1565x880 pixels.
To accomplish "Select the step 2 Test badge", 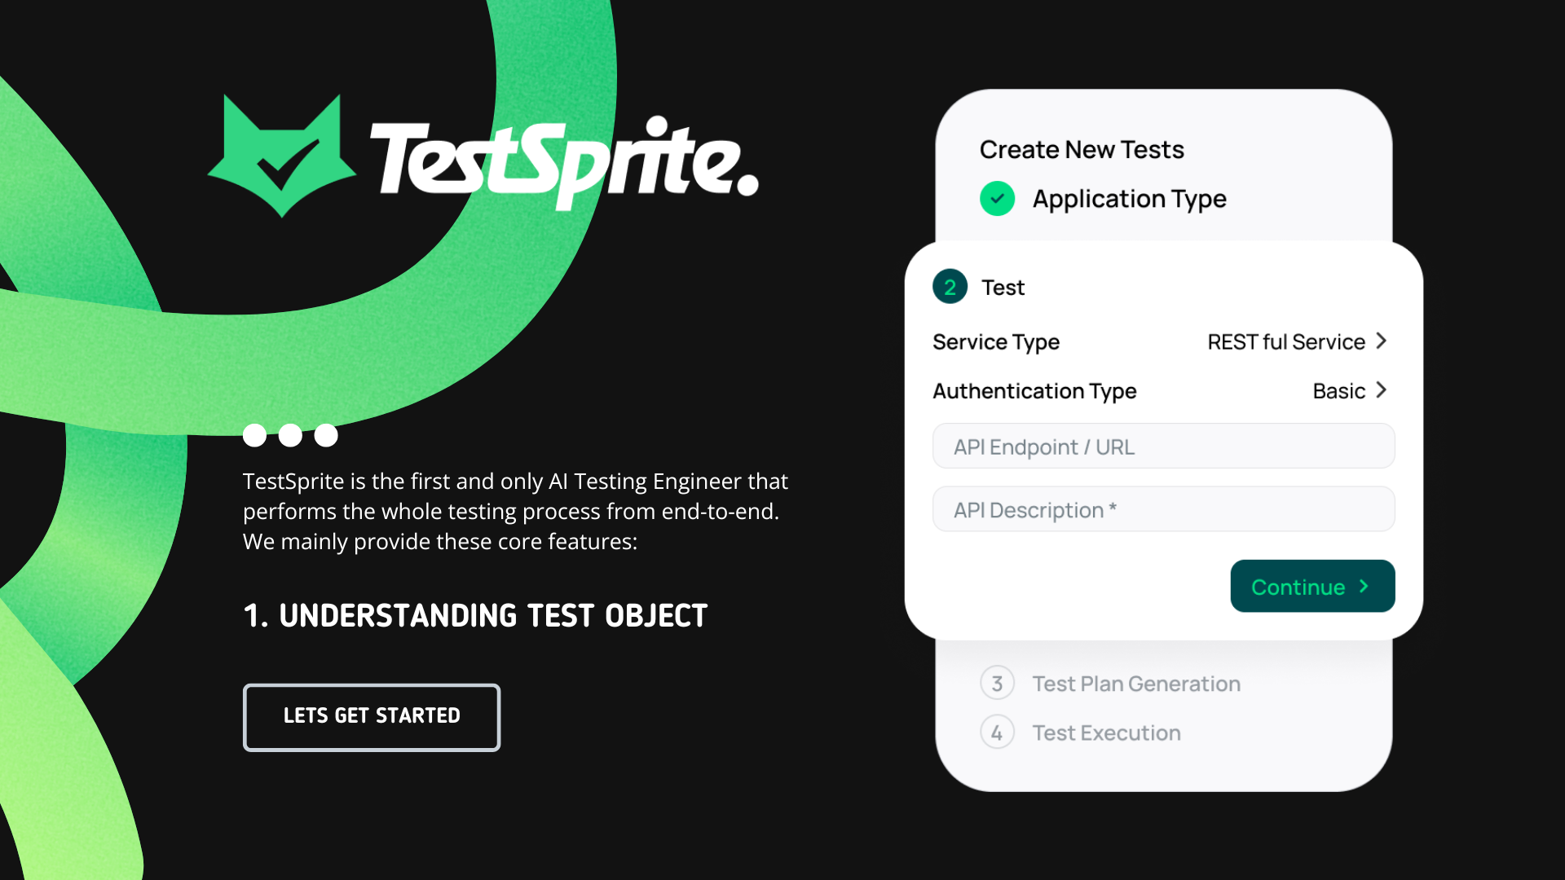I will coord(950,286).
